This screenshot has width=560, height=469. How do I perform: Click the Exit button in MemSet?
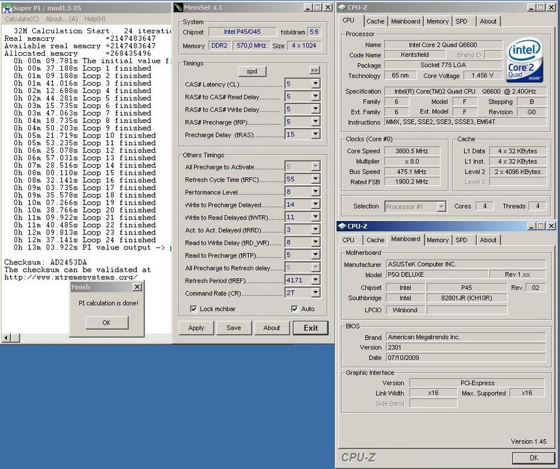310,328
